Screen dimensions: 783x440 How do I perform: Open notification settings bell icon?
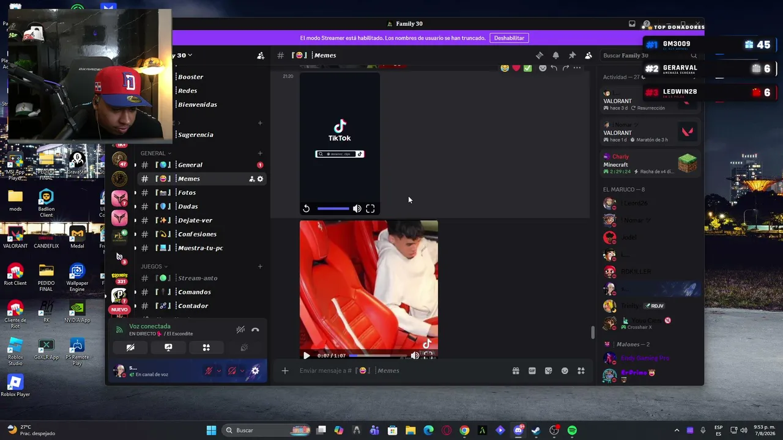pyautogui.click(x=555, y=56)
